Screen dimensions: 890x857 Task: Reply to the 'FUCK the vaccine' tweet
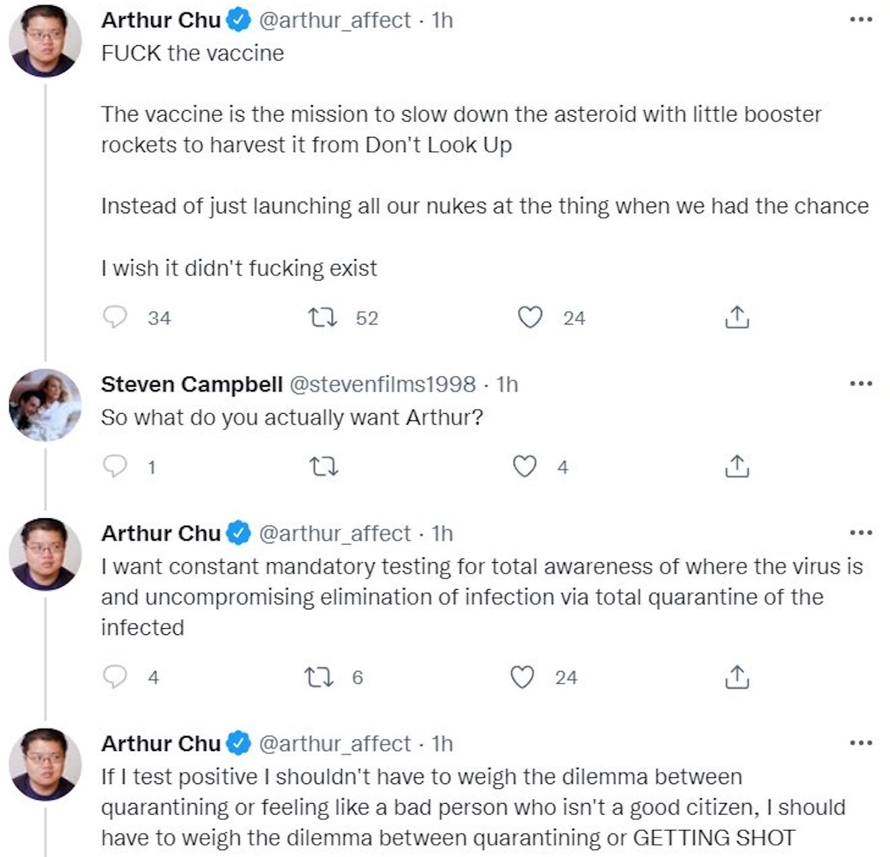(115, 317)
